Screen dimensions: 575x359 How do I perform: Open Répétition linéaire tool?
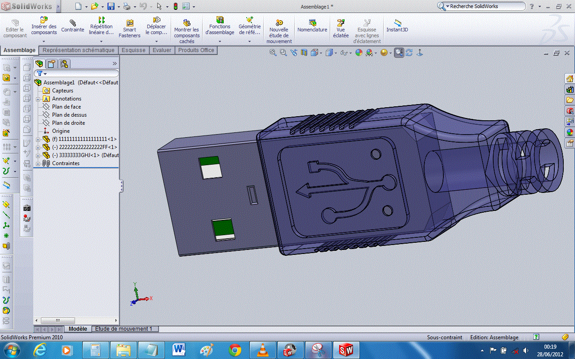102,27
